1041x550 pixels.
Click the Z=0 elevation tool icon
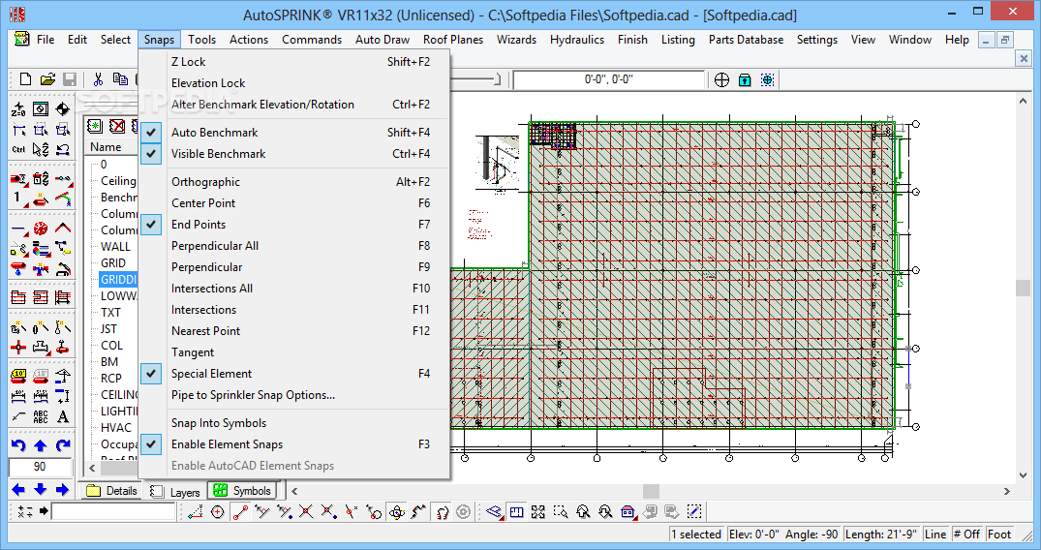[18, 109]
